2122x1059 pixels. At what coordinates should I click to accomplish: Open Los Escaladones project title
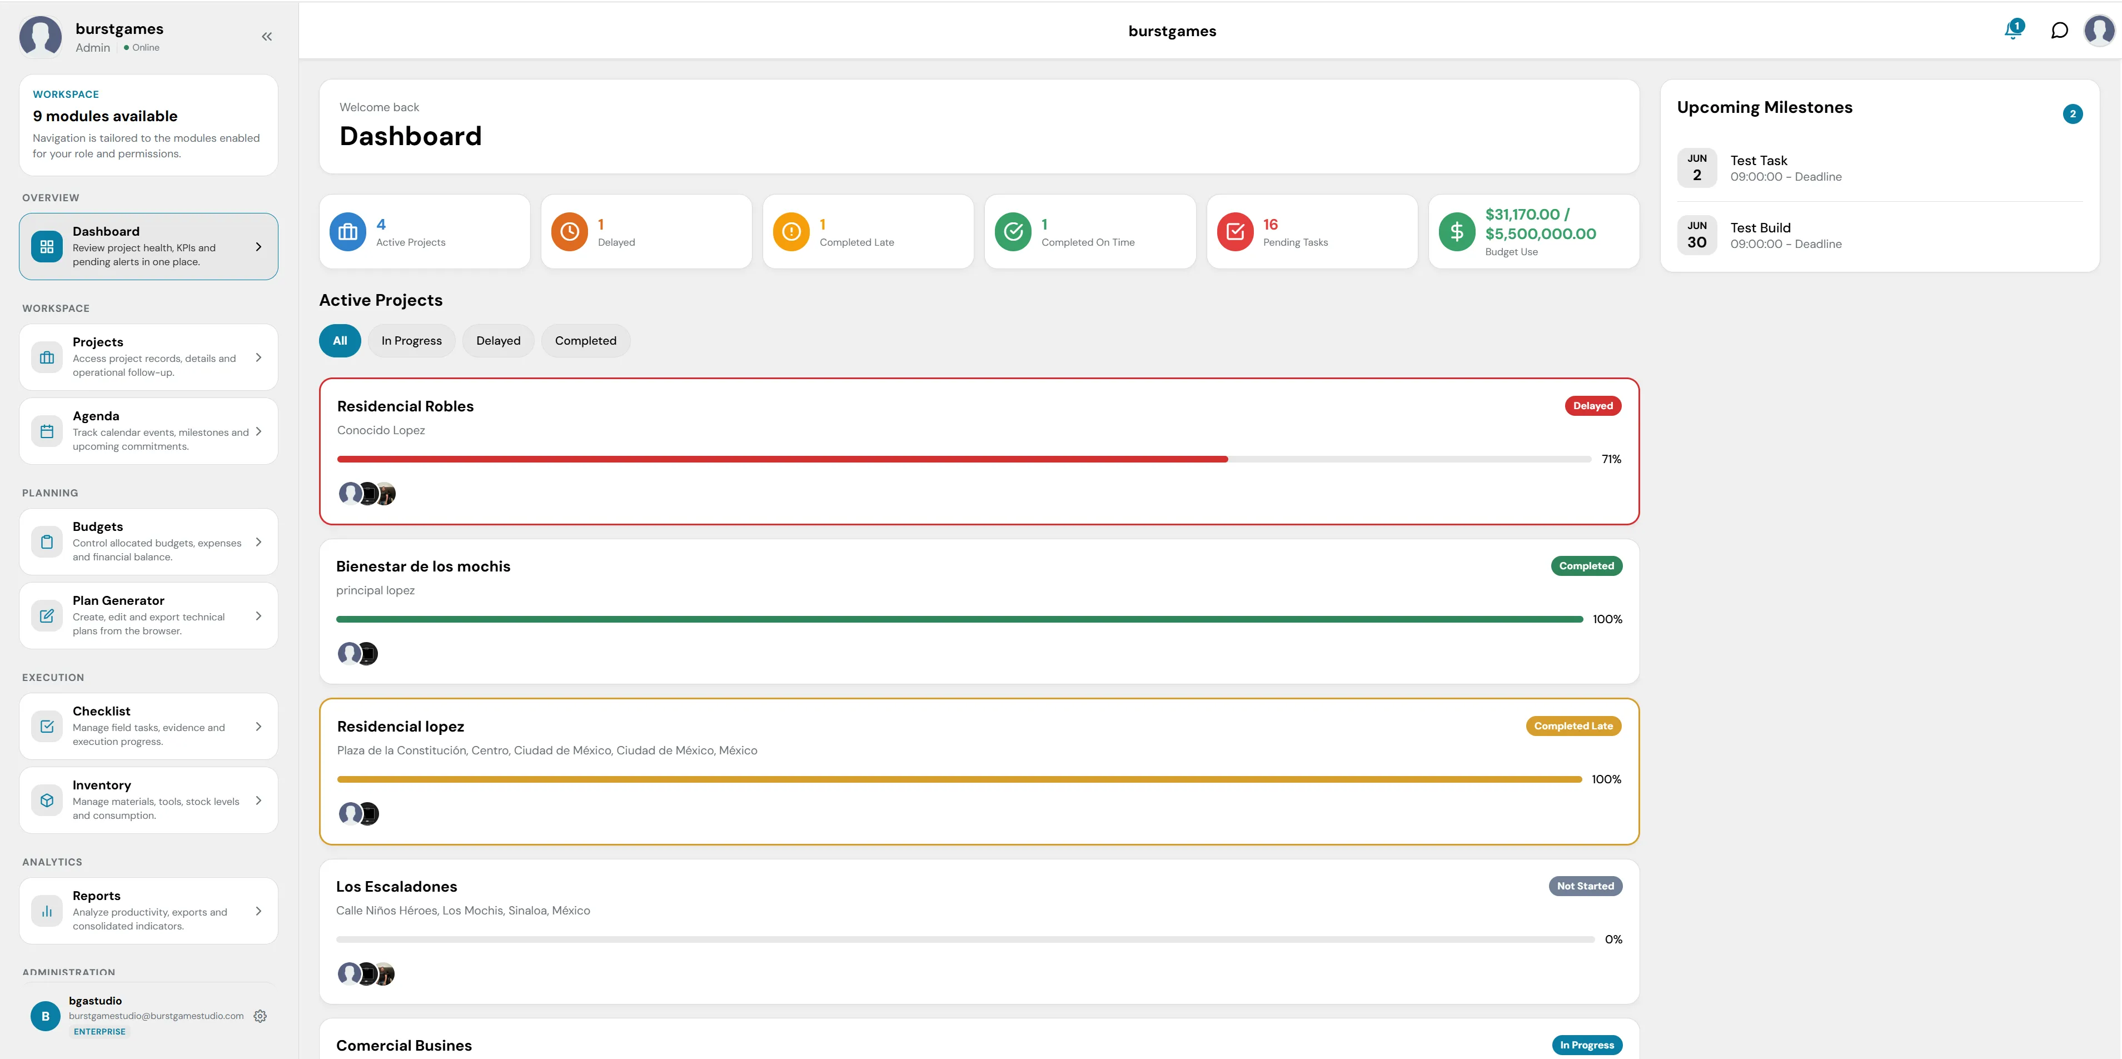point(396,886)
